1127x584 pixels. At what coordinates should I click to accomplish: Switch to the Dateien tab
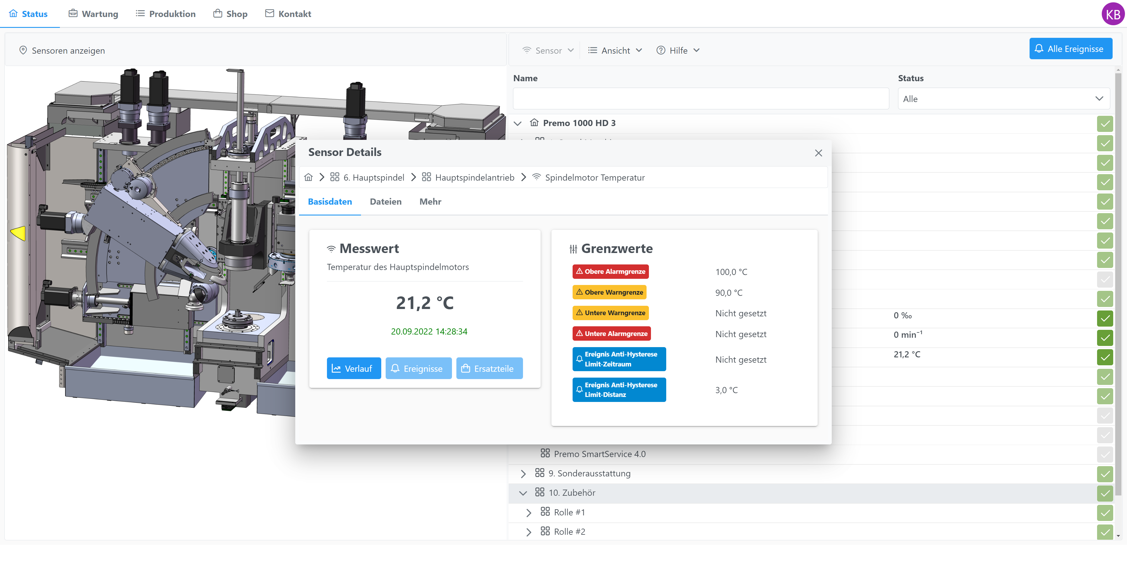coord(385,201)
